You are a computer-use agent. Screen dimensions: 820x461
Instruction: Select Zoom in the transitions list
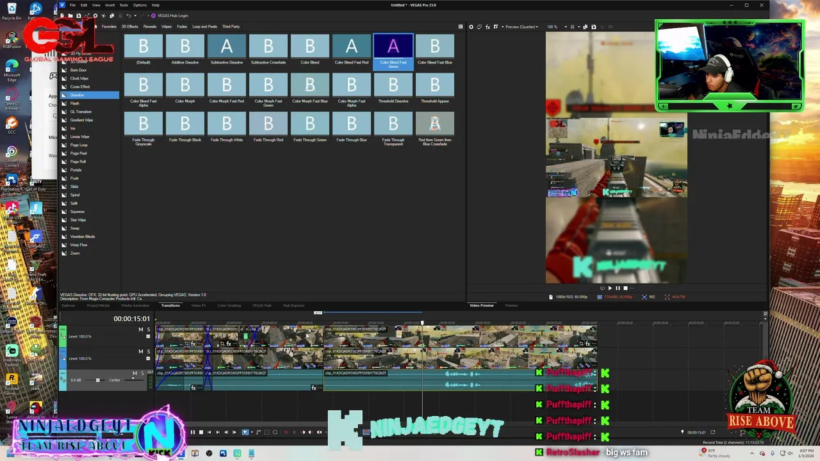click(x=75, y=253)
